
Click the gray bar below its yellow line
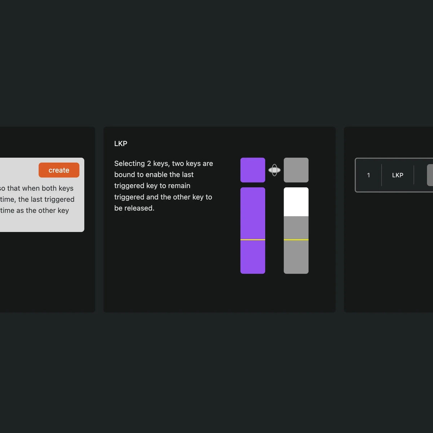tap(296, 257)
